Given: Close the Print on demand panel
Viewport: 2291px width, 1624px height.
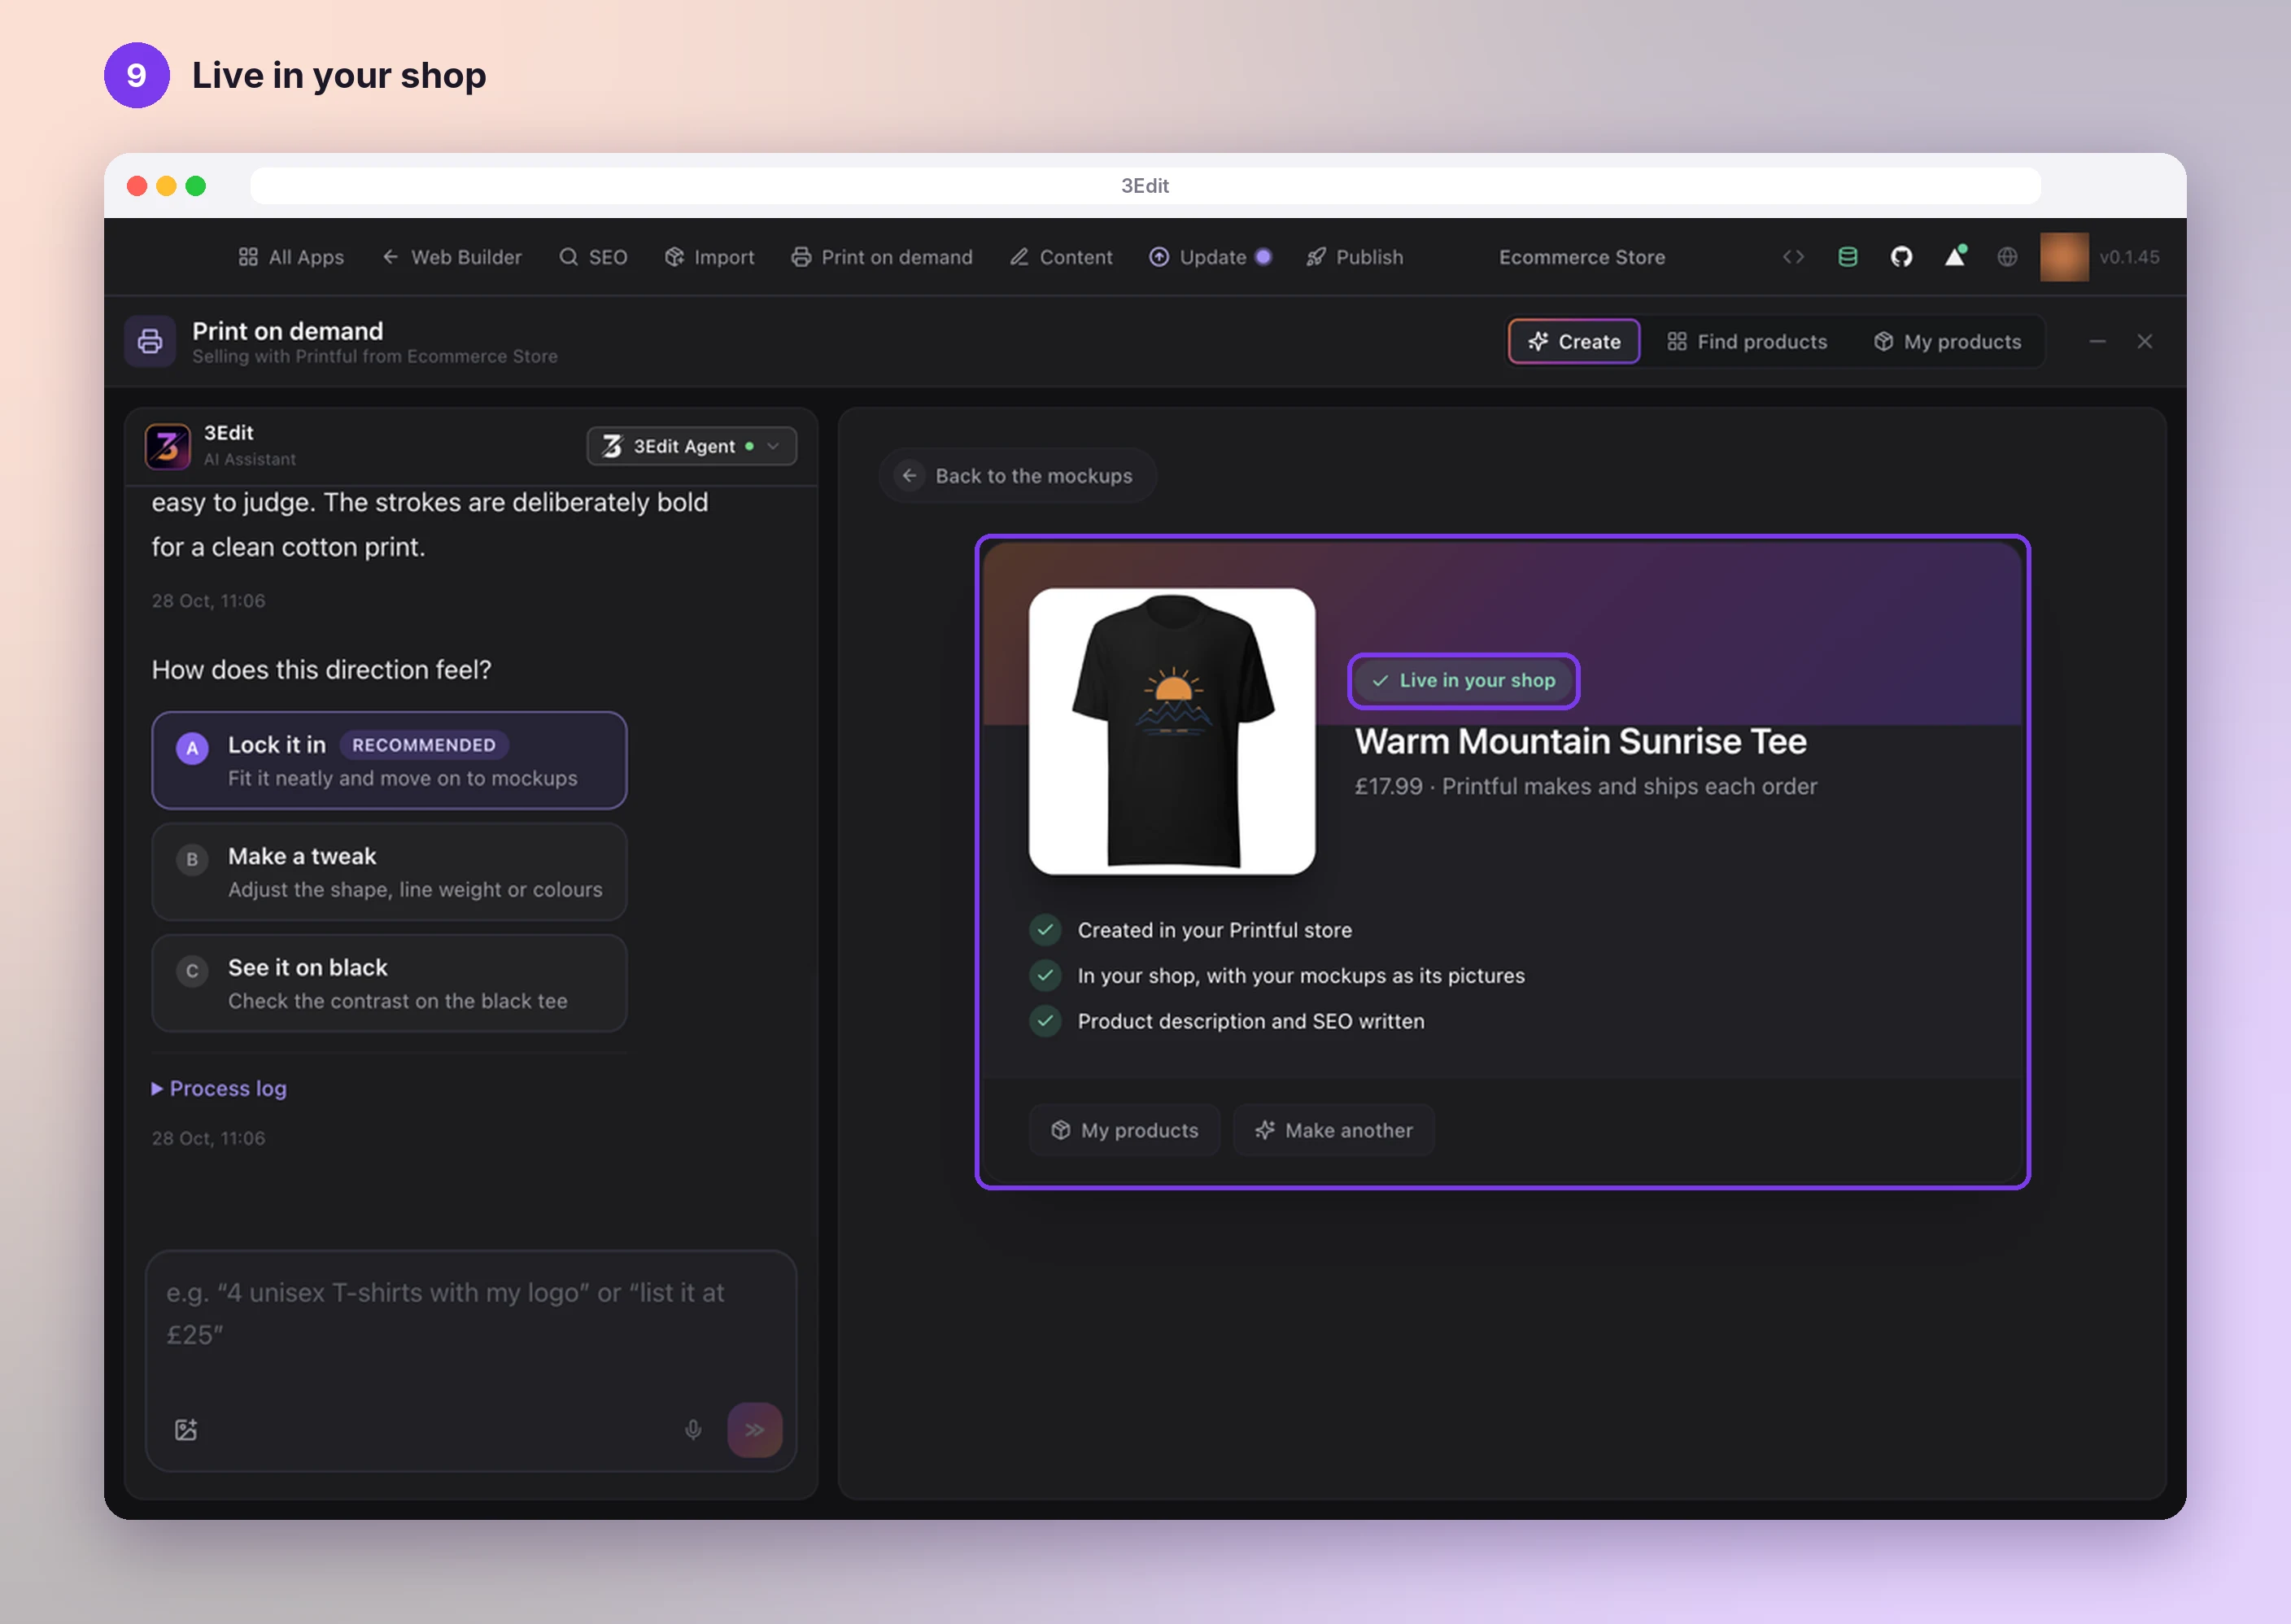Looking at the screenshot, I should (2144, 341).
